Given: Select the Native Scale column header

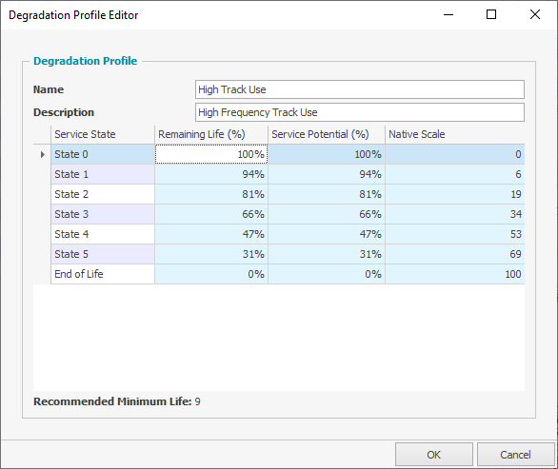Looking at the screenshot, I should click(x=455, y=134).
